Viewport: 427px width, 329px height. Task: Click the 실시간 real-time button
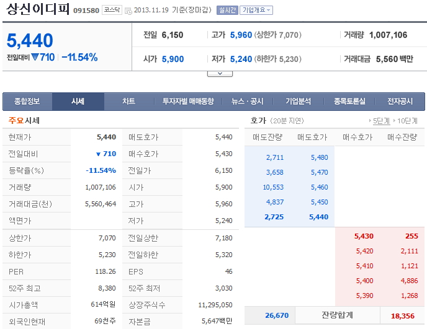coord(227,11)
